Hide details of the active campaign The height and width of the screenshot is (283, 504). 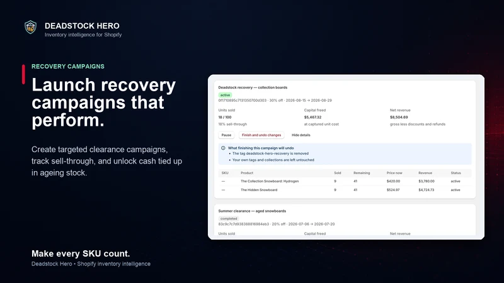301,135
